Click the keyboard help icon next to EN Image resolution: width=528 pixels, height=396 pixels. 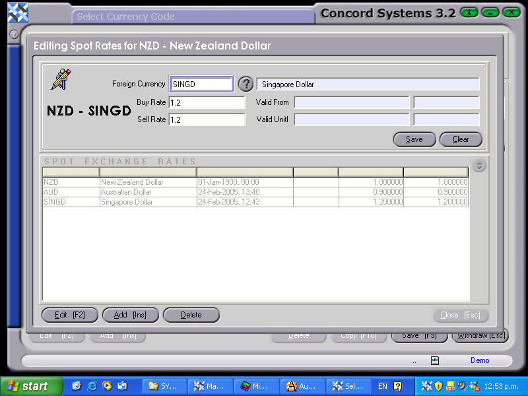[397, 385]
